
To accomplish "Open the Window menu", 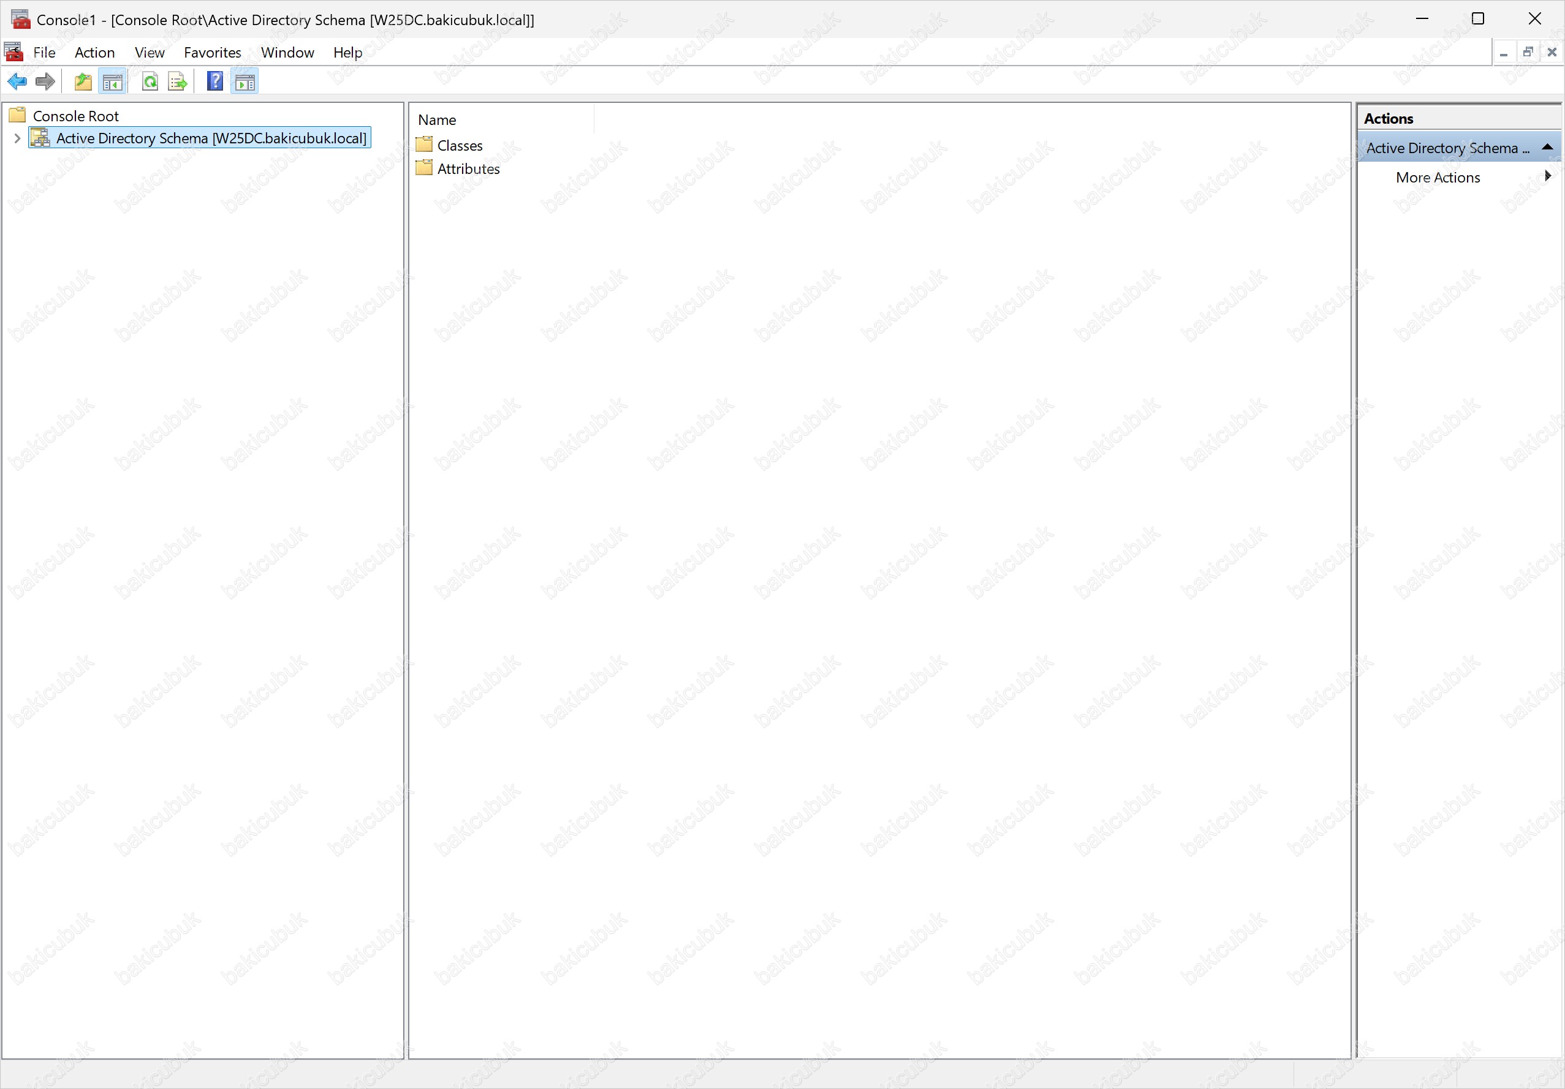I will 287,53.
